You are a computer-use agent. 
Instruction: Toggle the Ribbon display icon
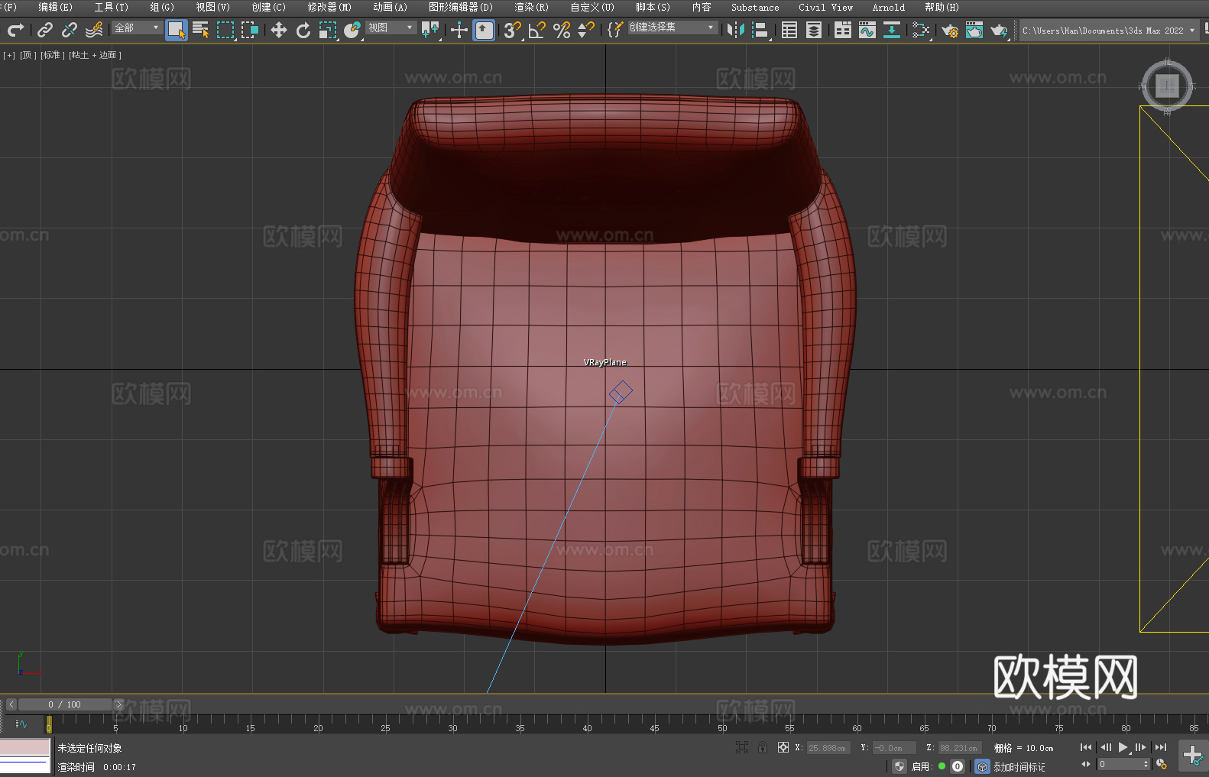tap(843, 30)
